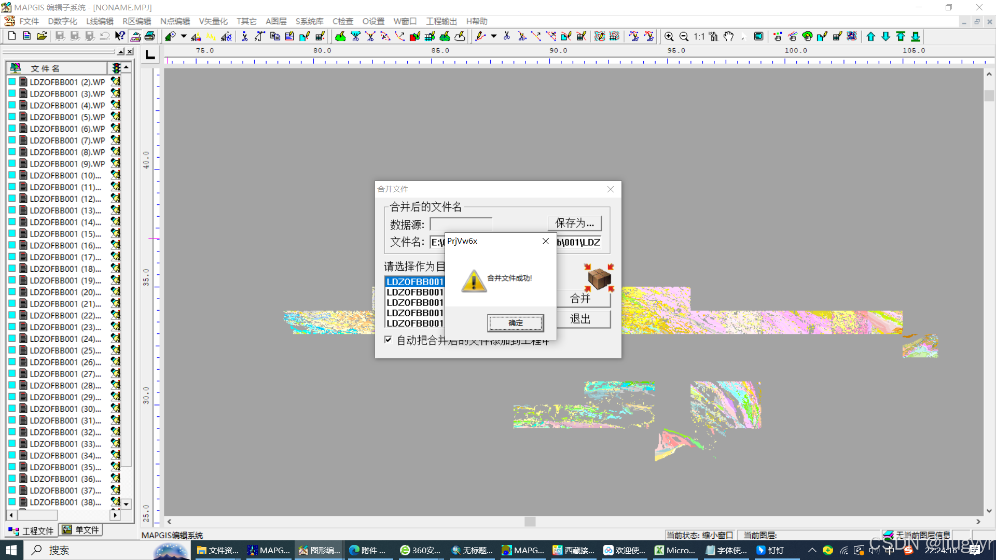Toggle auto-add merged file to project checkbox
The height and width of the screenshot is (560, 996).
coord(388,340)
